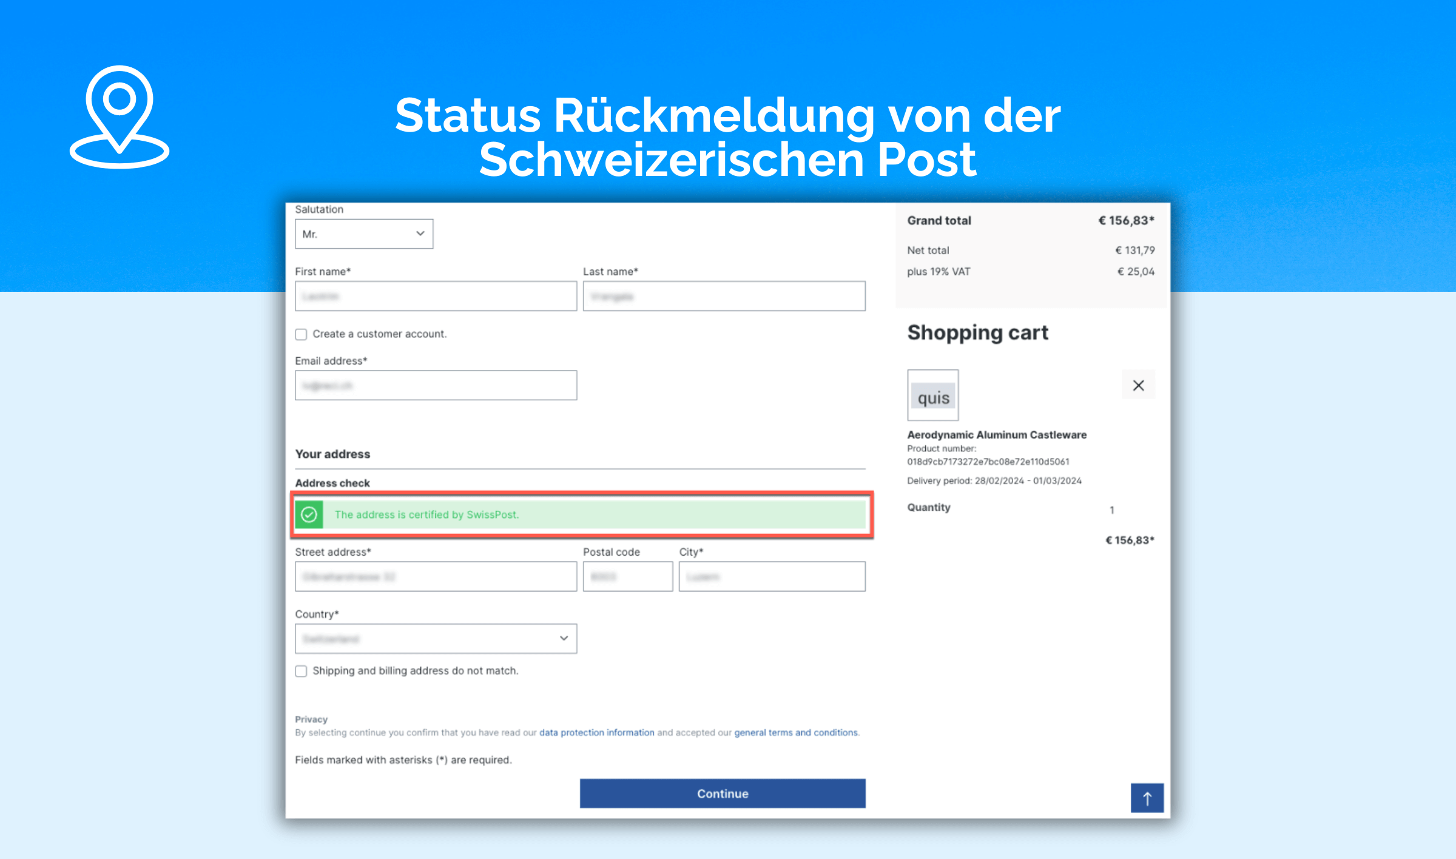Open the data protection information link

click(597, 733)
